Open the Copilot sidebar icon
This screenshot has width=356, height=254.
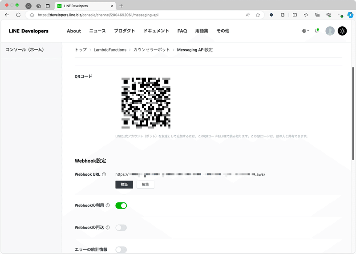(350, 15)
